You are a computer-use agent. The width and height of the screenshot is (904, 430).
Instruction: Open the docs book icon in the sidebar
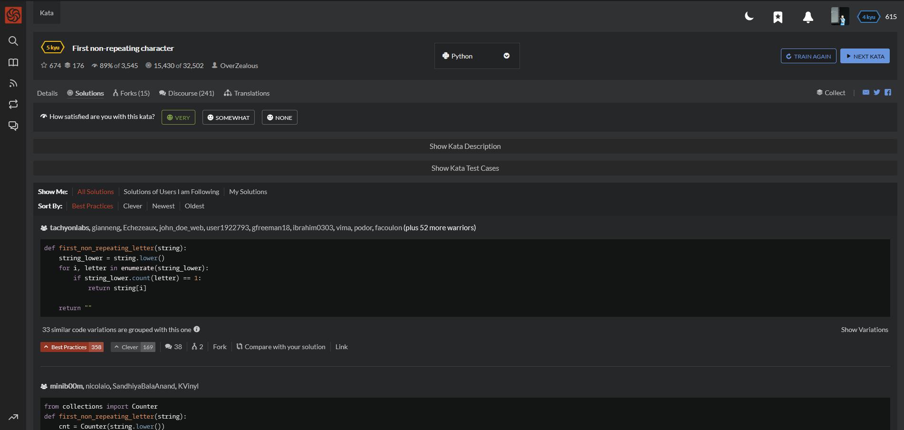pyautogui.click(x=13, y=62)
